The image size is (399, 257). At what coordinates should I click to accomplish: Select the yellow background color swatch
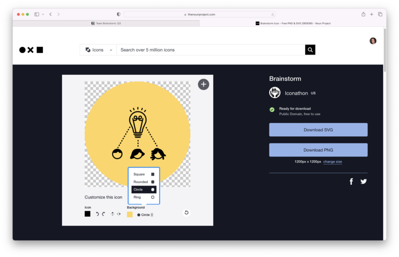130,215
